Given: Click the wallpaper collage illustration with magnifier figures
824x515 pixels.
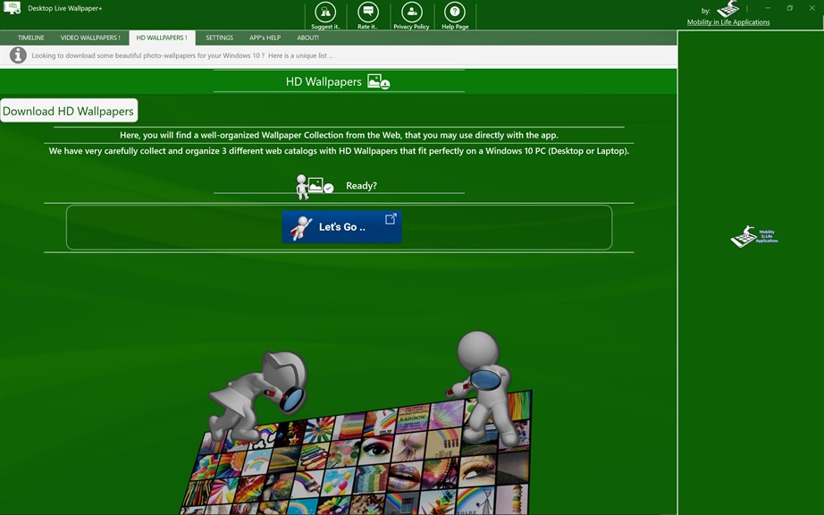Looking at the screenshot, I should (357, 424).
